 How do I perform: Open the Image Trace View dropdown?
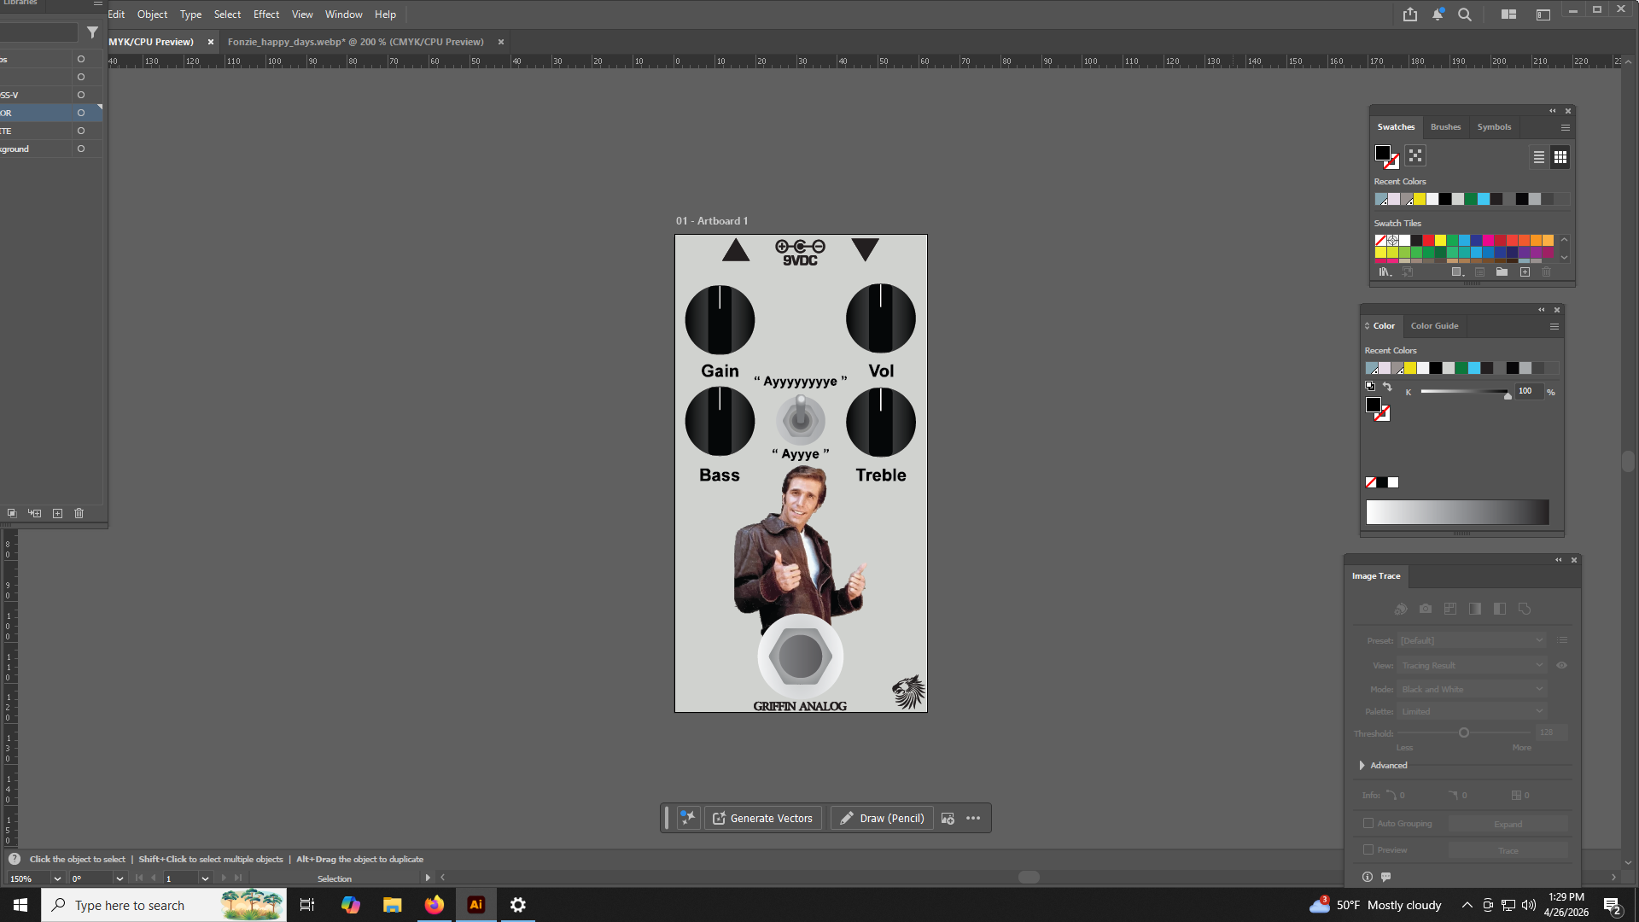click(x=1472, y=666)
